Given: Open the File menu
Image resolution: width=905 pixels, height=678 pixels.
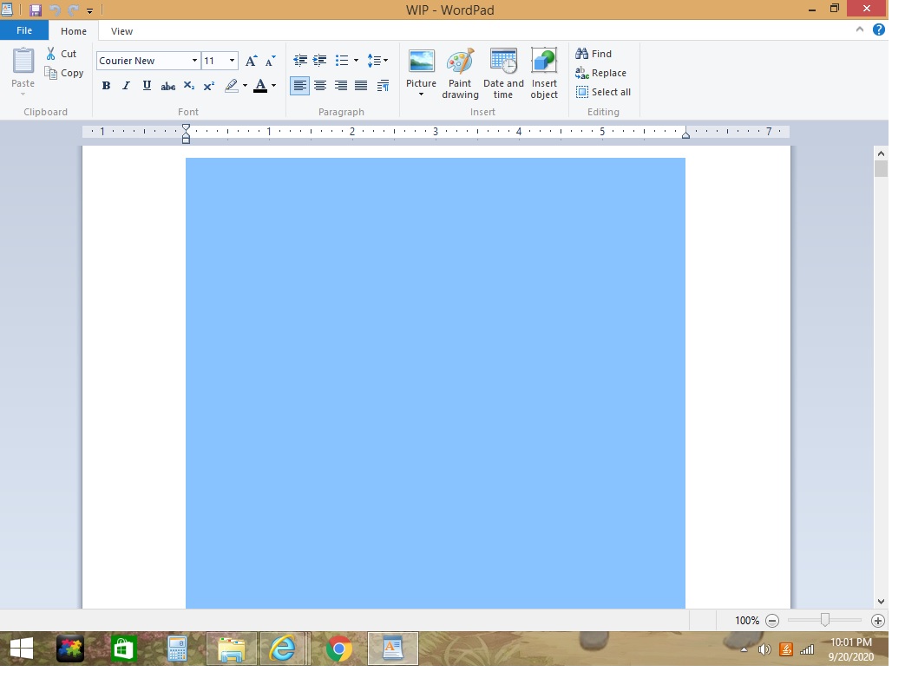Looking at the screenshot, I should (x=24, y=31).
